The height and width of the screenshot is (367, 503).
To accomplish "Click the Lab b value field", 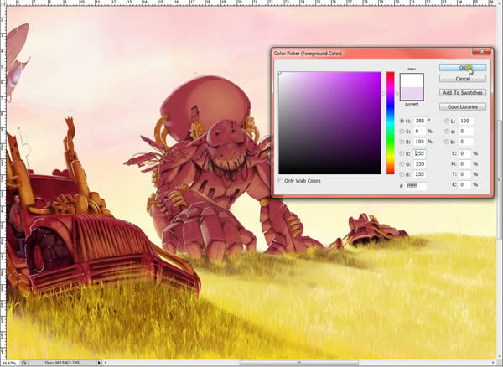I will 465,142.
